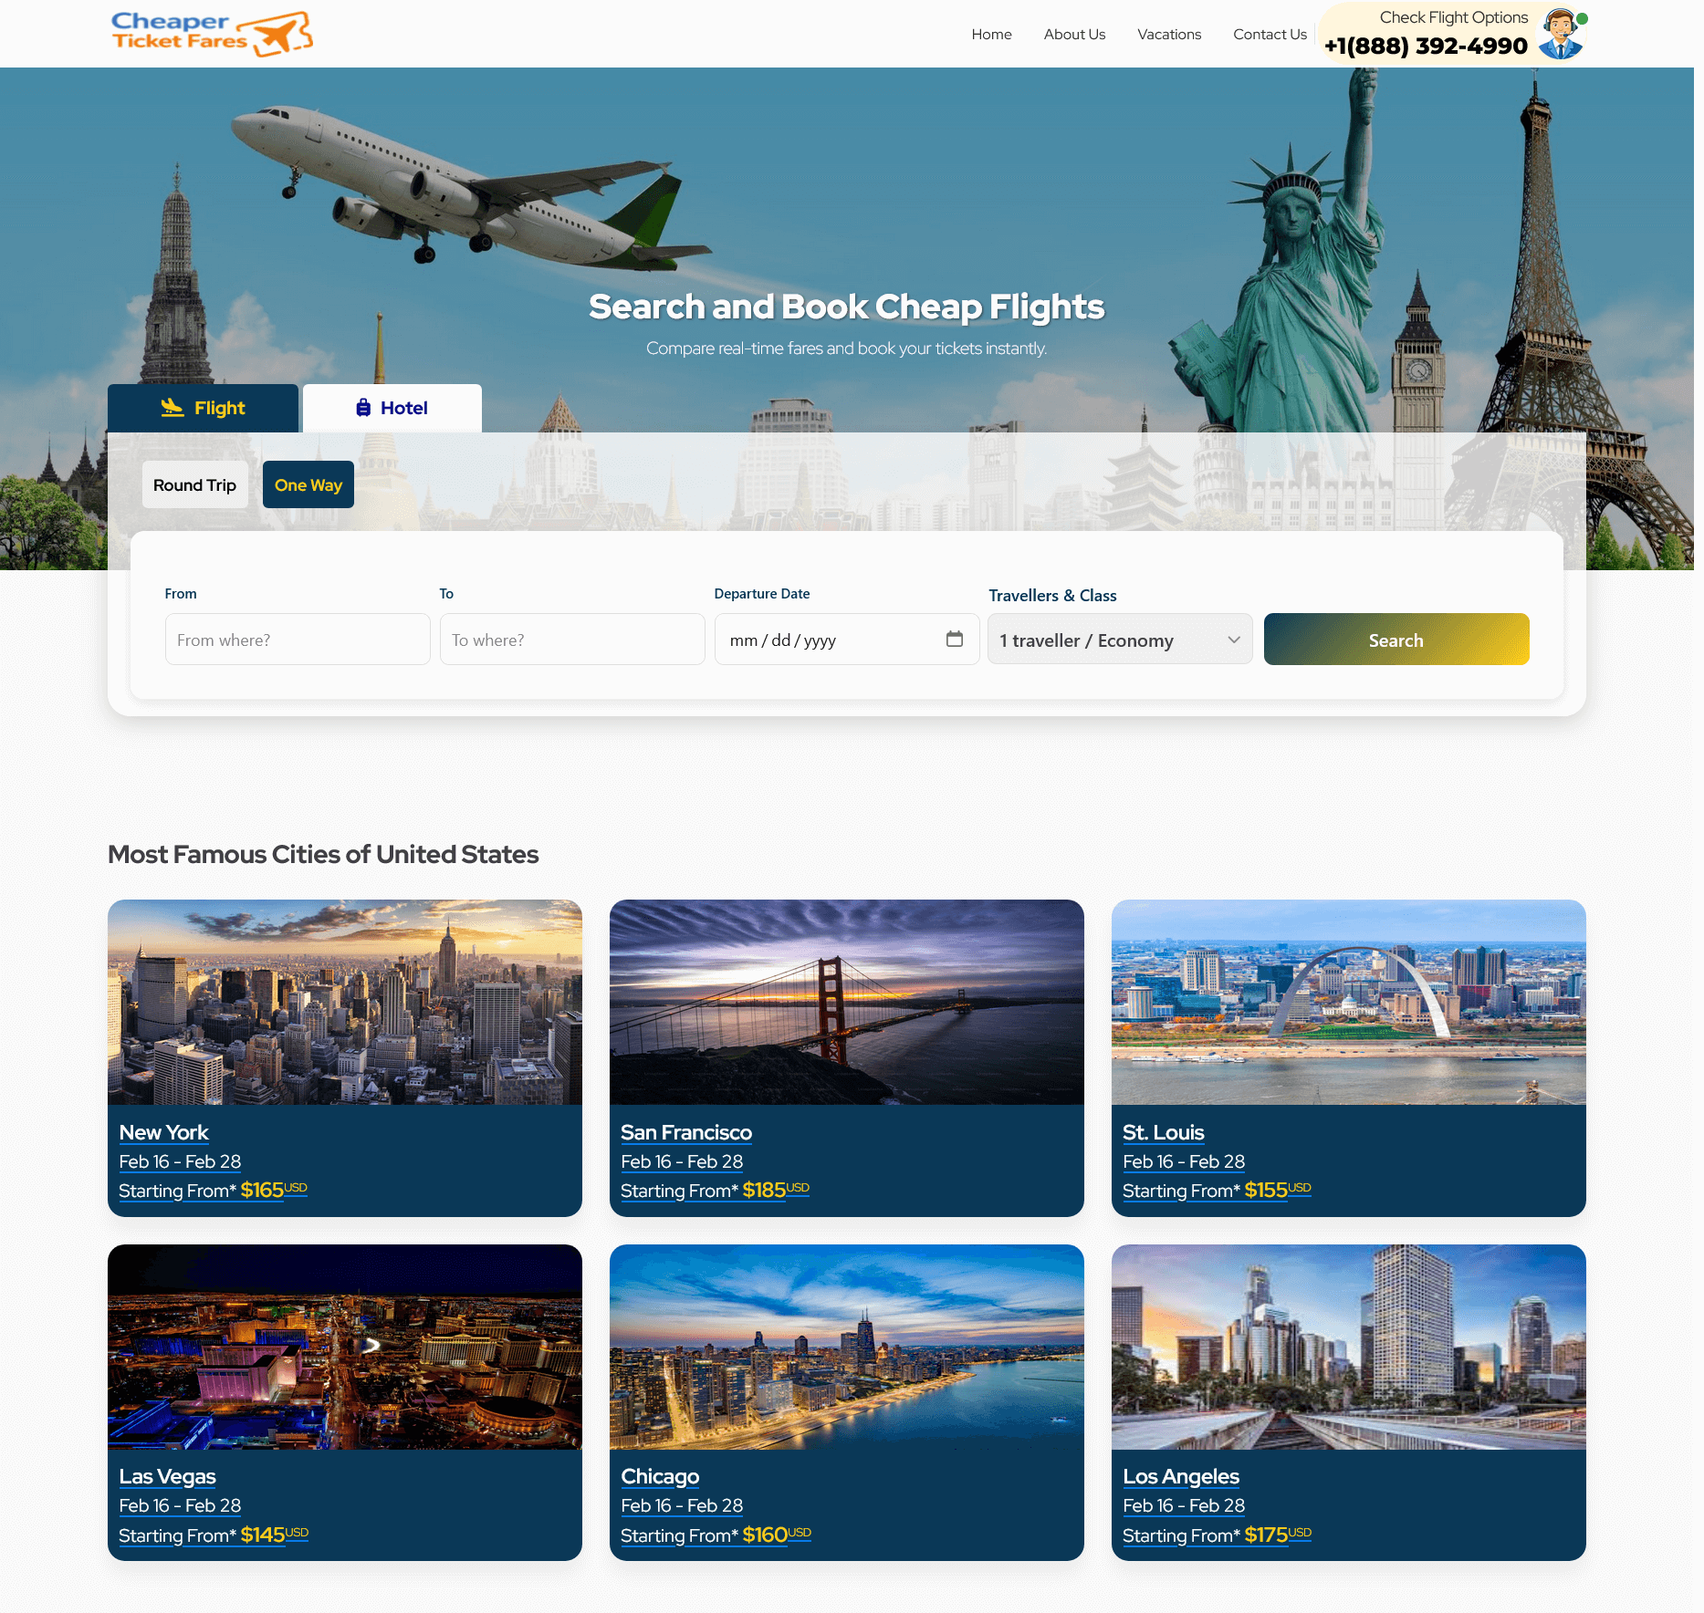Focus the To where? destination field
The width and height of the screenshot is (1704, 1613).
tap(572, 639)
